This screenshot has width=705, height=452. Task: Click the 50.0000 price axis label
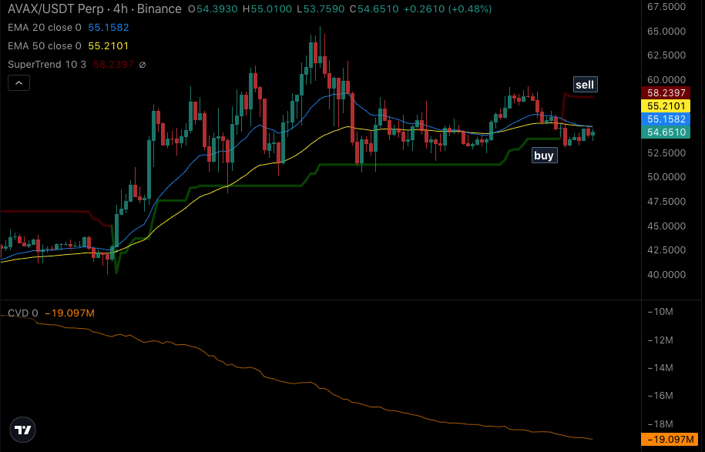(x=666, y=177)
